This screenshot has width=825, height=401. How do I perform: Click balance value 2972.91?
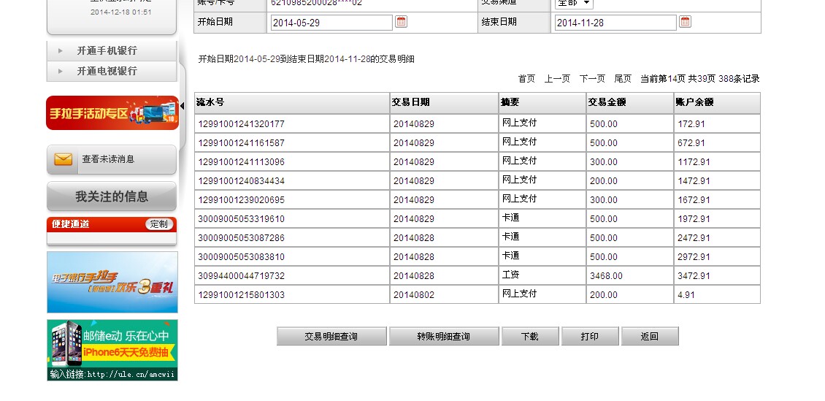coord(694,257)
